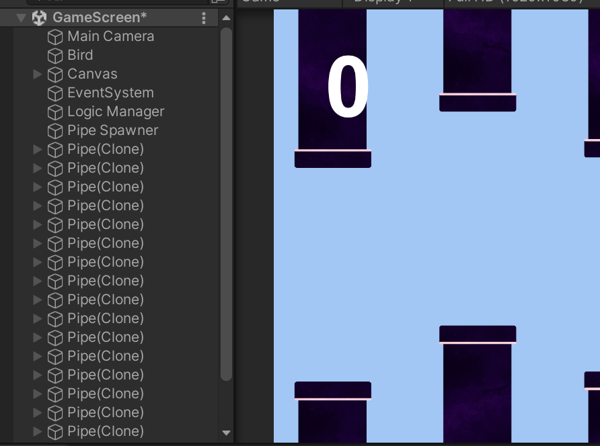Click cube icon of first Pipe(Clone) row
The image size is (600, 446).
point(55,150)
